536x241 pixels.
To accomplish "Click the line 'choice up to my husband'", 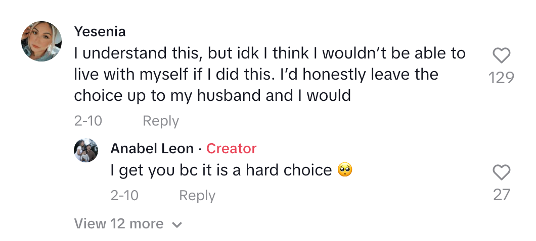I will (x=212, y=96).
